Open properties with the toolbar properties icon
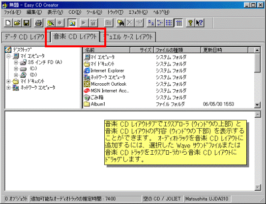Screen dimensions: 266x204 coord(139,23)
